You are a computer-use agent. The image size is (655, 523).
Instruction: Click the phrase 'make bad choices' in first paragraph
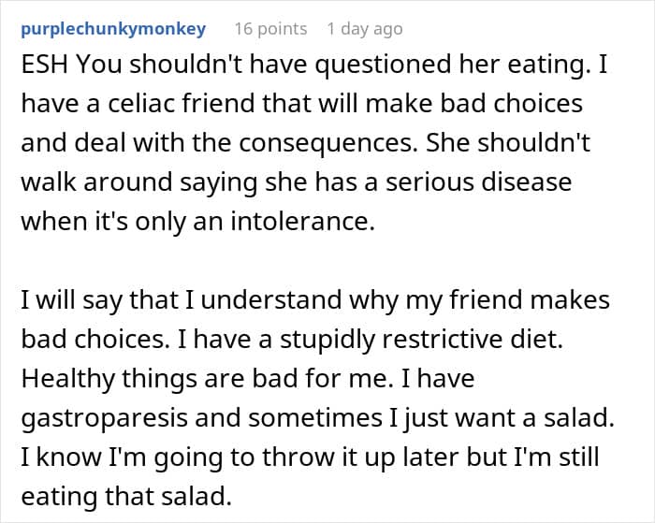(x=474, y=104)
